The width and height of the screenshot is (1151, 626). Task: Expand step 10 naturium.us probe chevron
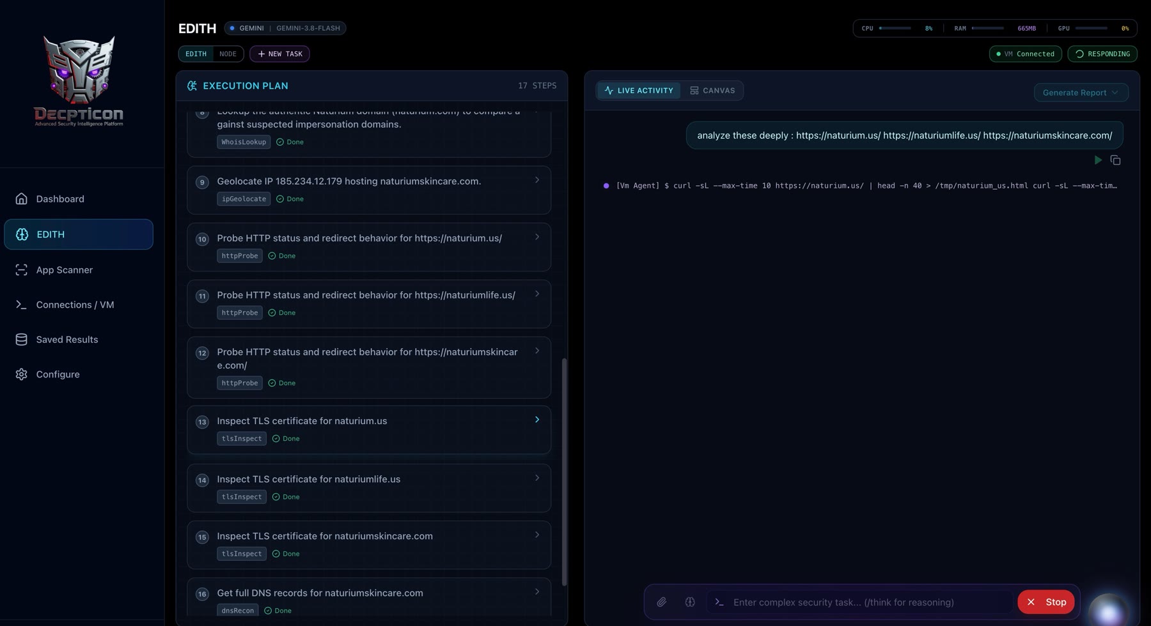click(537, 237)
